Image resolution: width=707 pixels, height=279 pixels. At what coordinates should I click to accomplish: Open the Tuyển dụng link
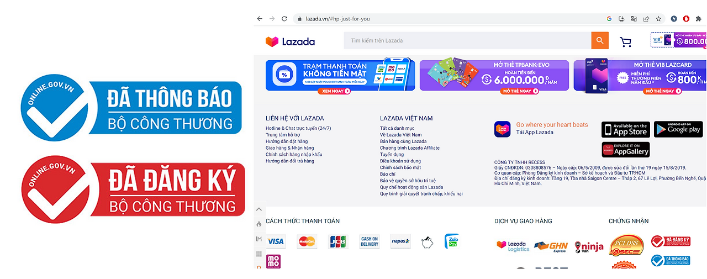point(392,155)
